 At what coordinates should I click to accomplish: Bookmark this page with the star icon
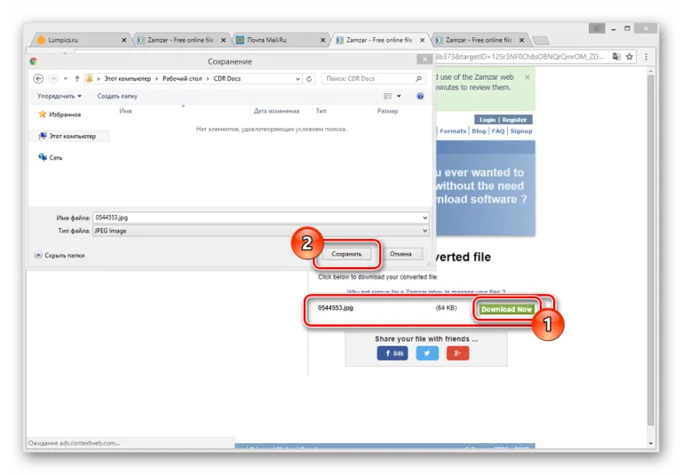(630, 57)
